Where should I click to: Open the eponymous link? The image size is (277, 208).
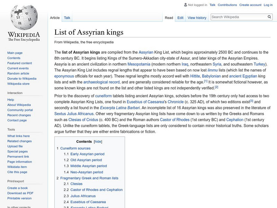[x=64, y=76]
